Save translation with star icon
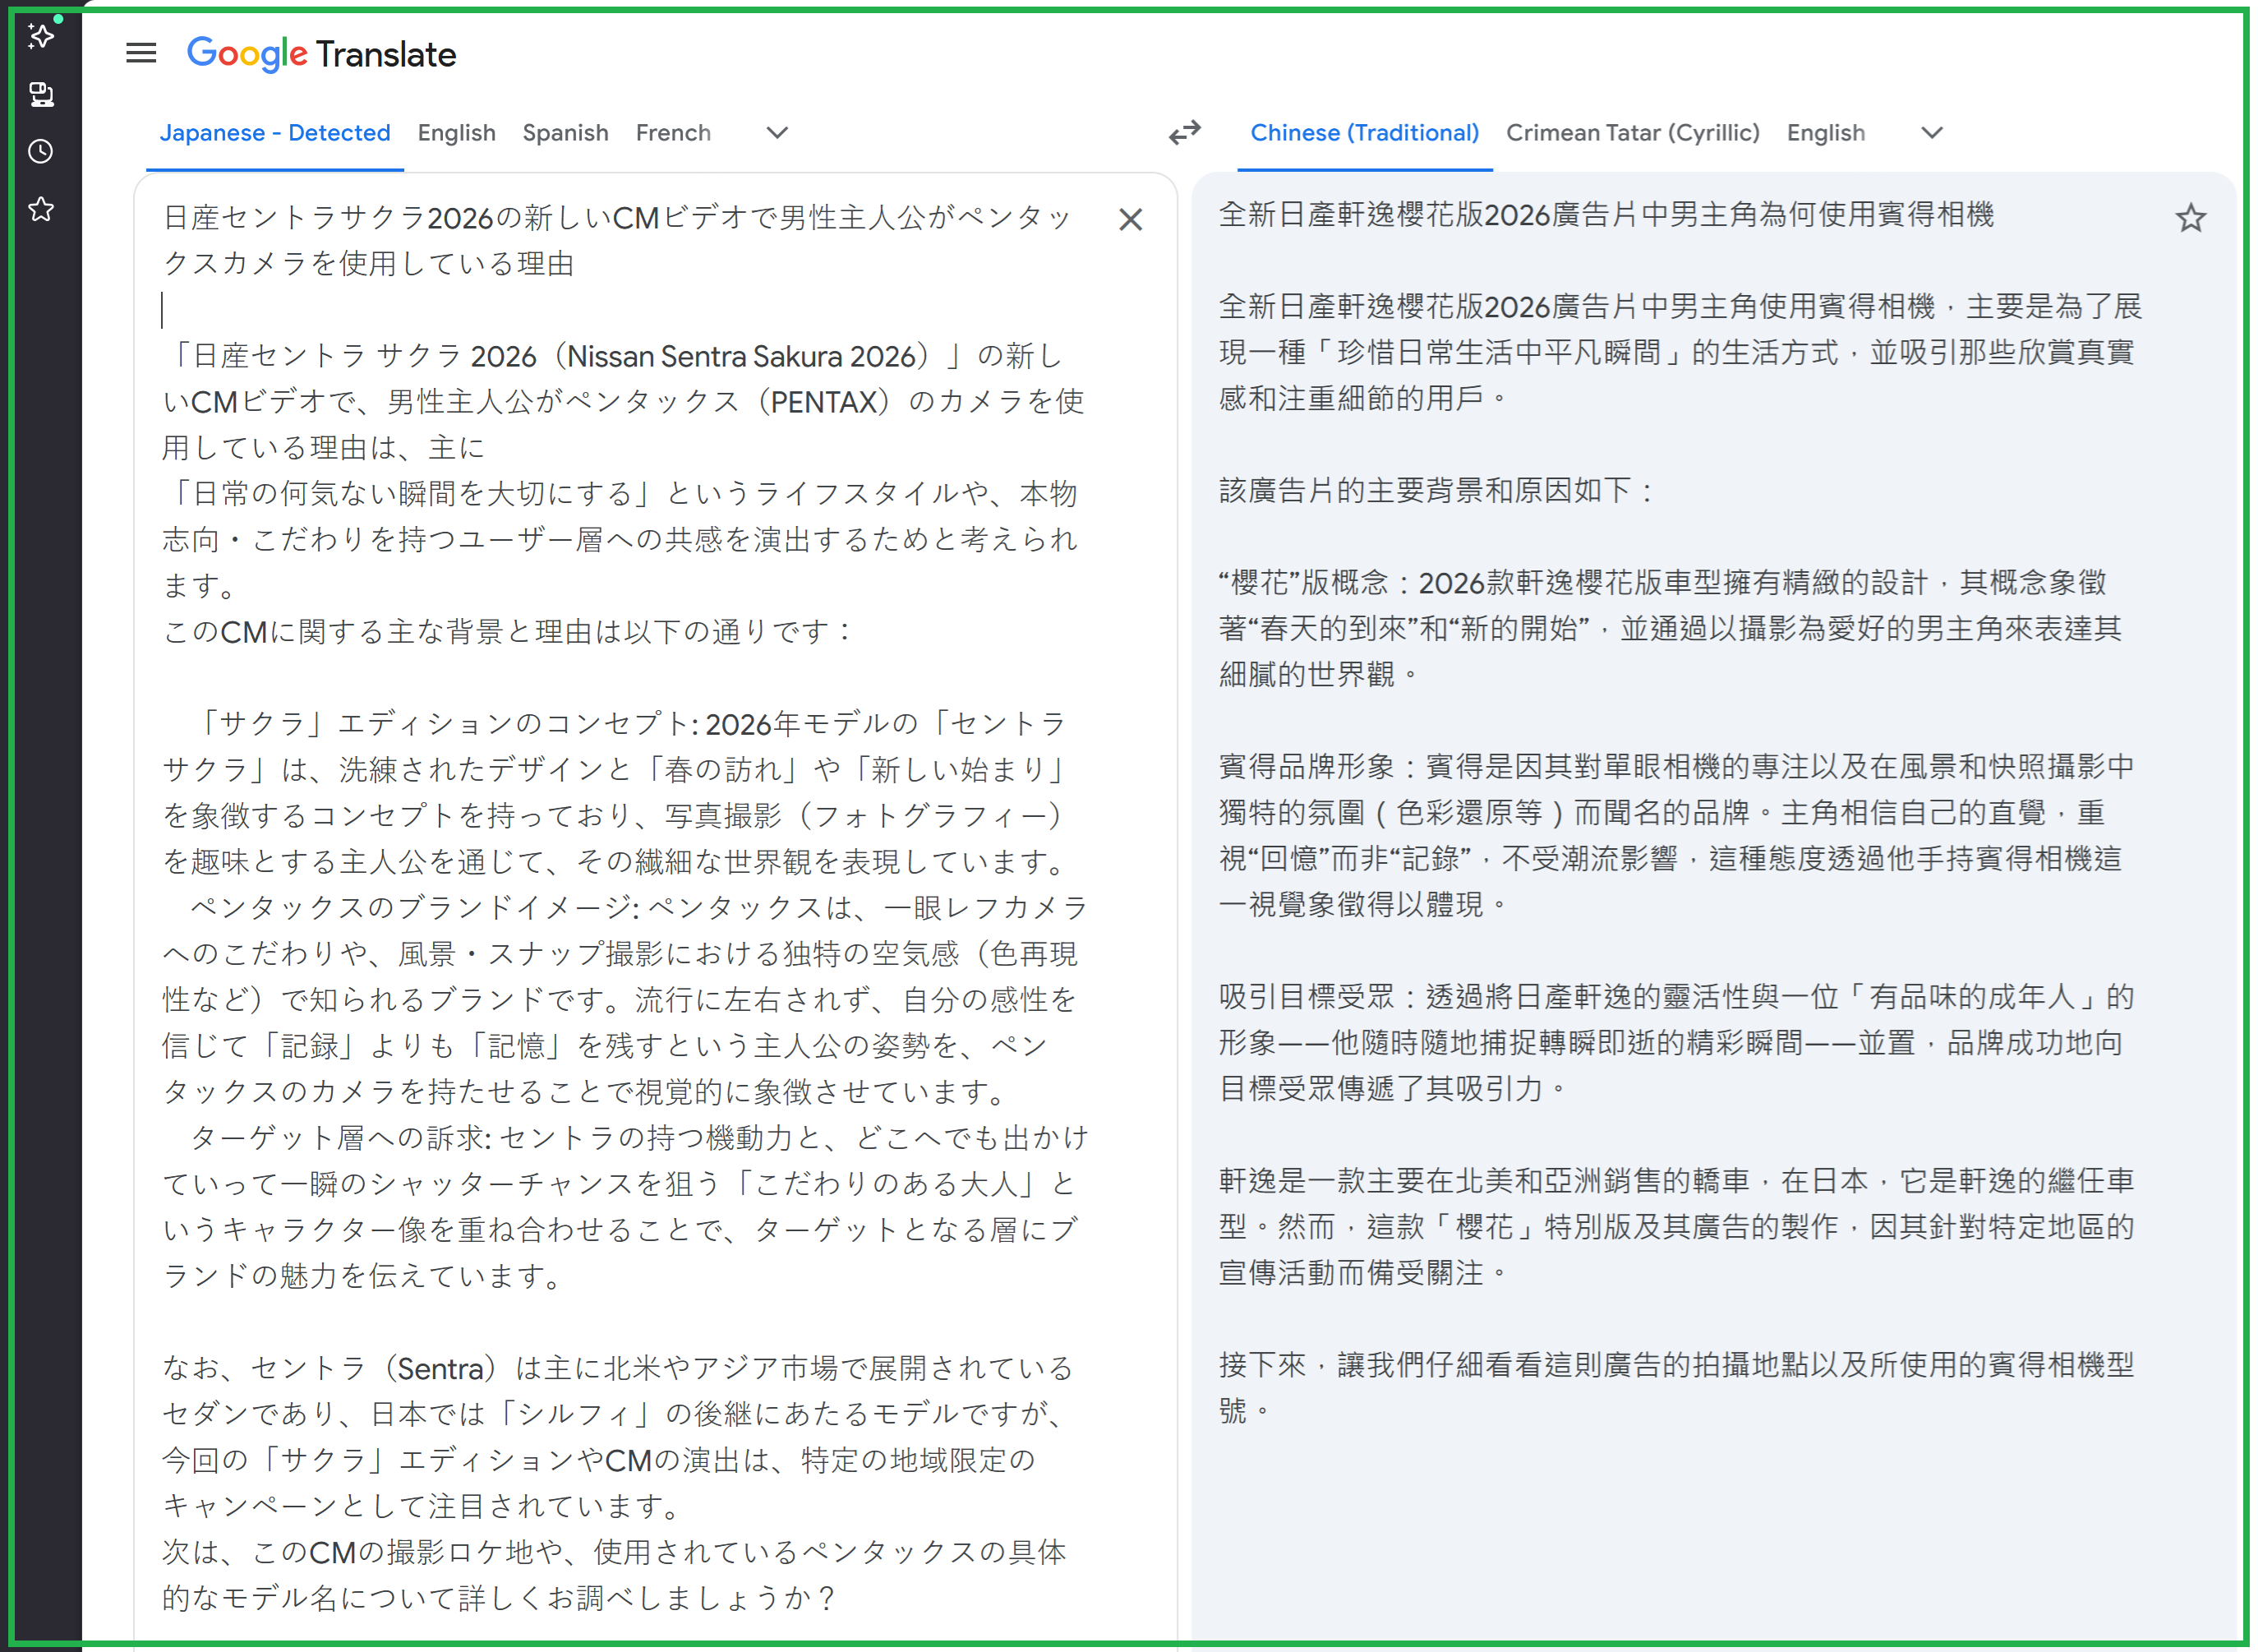The height and width of the screenshot is (1652, 2258). pos(2189,218)
